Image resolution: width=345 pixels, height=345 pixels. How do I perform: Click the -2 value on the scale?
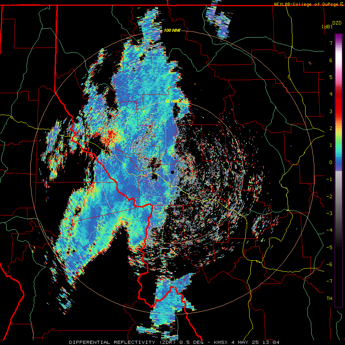point(329,196)
